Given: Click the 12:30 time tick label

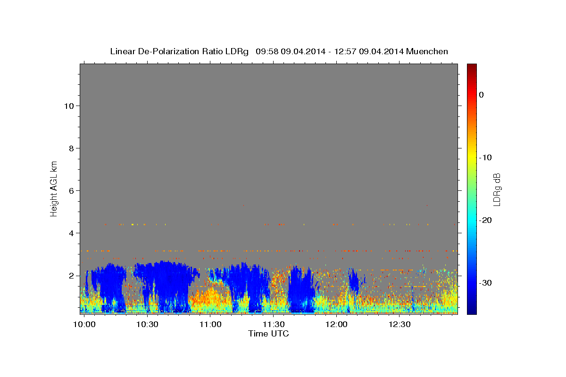Looking at the screenshot, I should pos(399,325).
